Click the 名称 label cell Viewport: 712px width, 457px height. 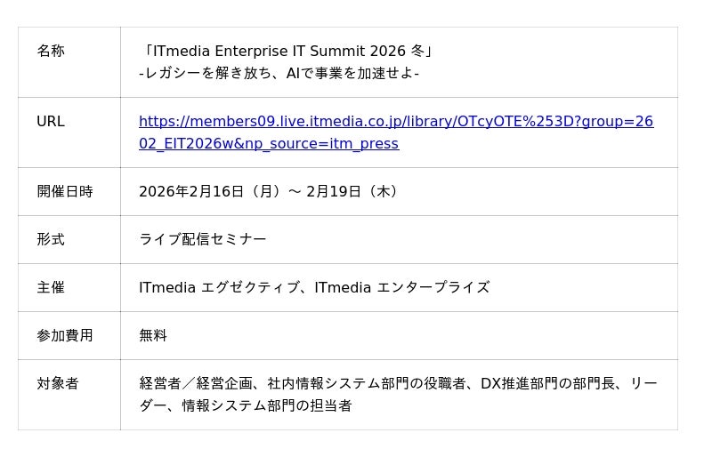pyautogui.click(x=51, y=52)
